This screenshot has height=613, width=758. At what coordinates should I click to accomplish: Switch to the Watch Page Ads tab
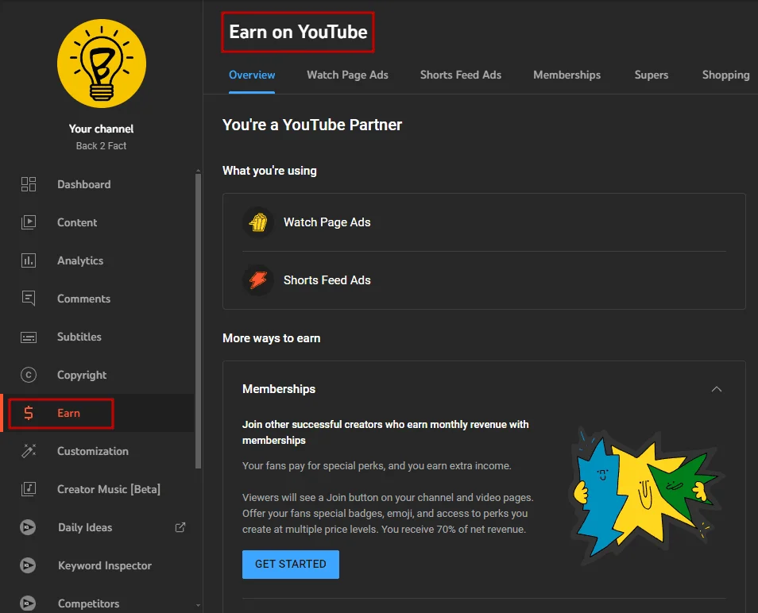pos(347,75)
